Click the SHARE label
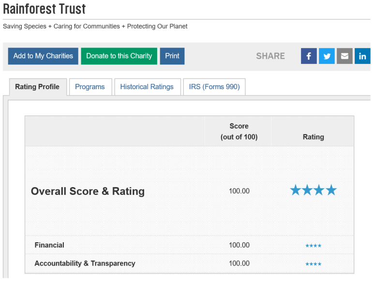Screen dimensions: 374x283 pos(270,56)
